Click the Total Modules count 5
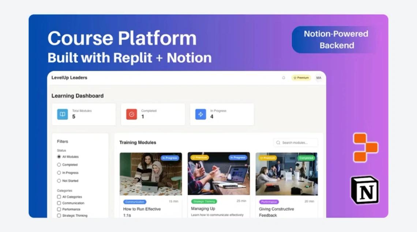 [x=74, y=117]
